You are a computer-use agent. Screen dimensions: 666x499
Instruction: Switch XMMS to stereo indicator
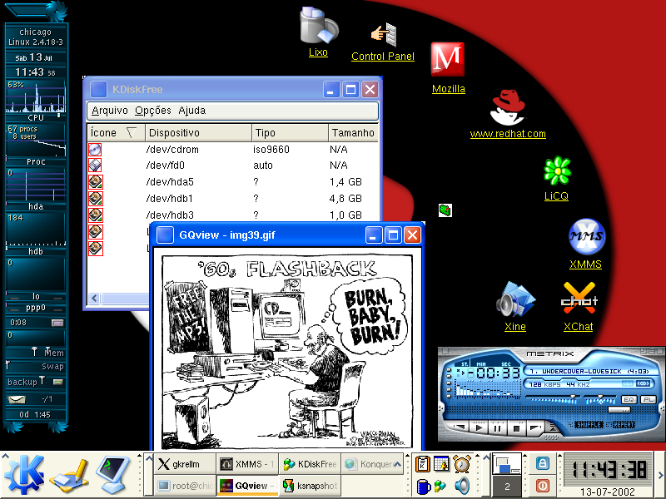pyautogui.click(x=644, y=384)
